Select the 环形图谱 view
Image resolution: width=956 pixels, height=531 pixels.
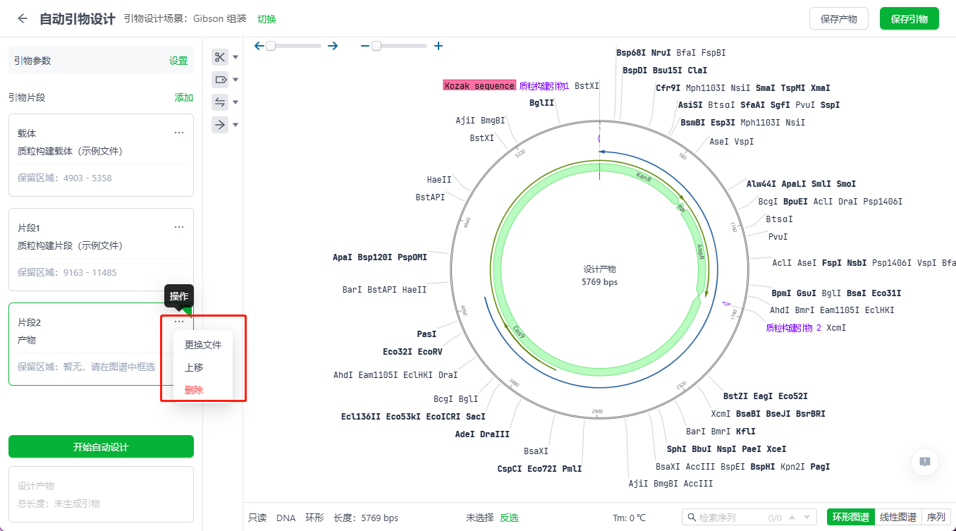point(850,517)
